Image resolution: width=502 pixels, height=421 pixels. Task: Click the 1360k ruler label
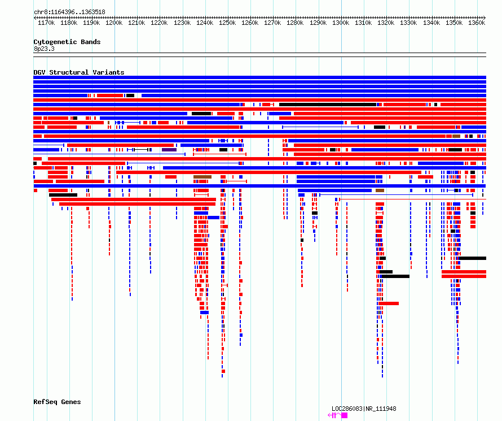(x=477, y=23)
